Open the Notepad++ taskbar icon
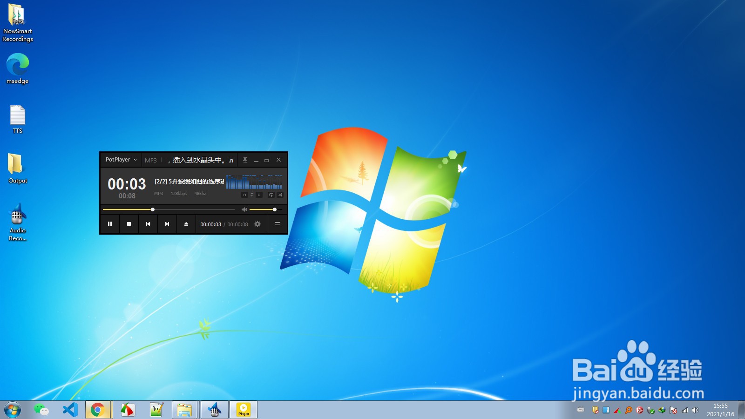 (x=156, y=410)
